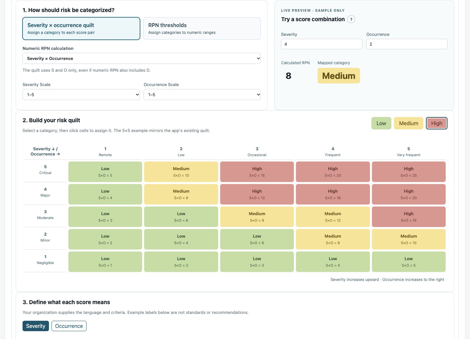The height and width of the screenshot is (339, 470).
Task: Click the Low cell at Critical, Remote
Action: tap(105, 172)
